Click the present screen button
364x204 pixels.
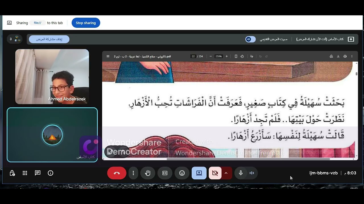pyautogui.click(x=199, y=173)
